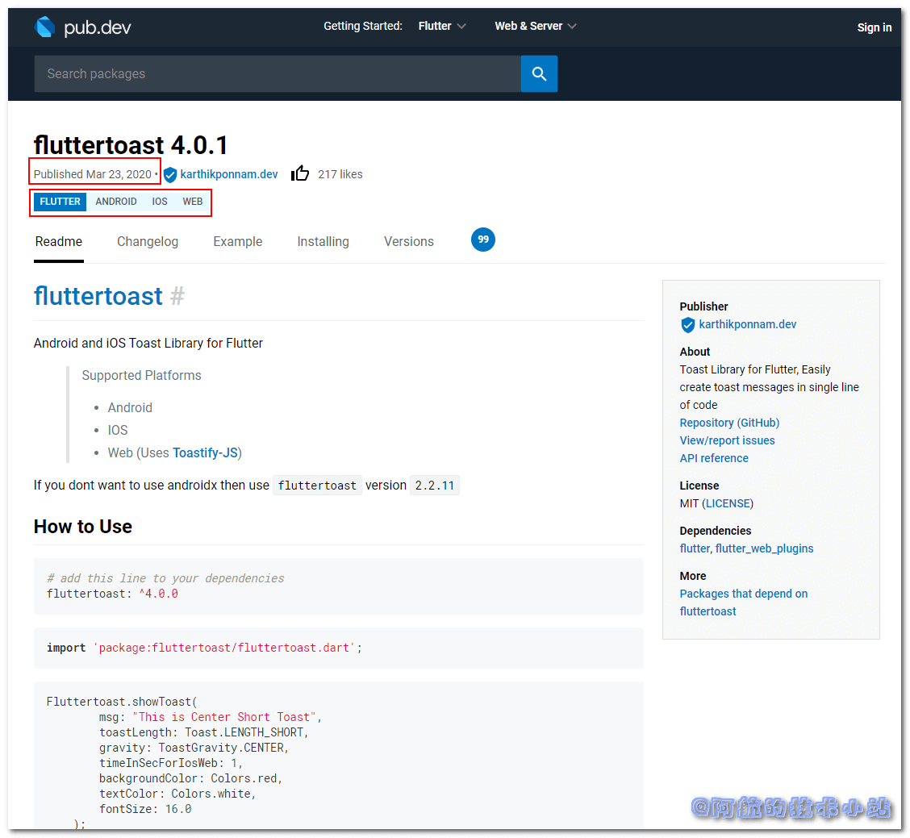Screen dimensions: 910x838
Task: Click the FLUTTER tag
Action: 60,202
